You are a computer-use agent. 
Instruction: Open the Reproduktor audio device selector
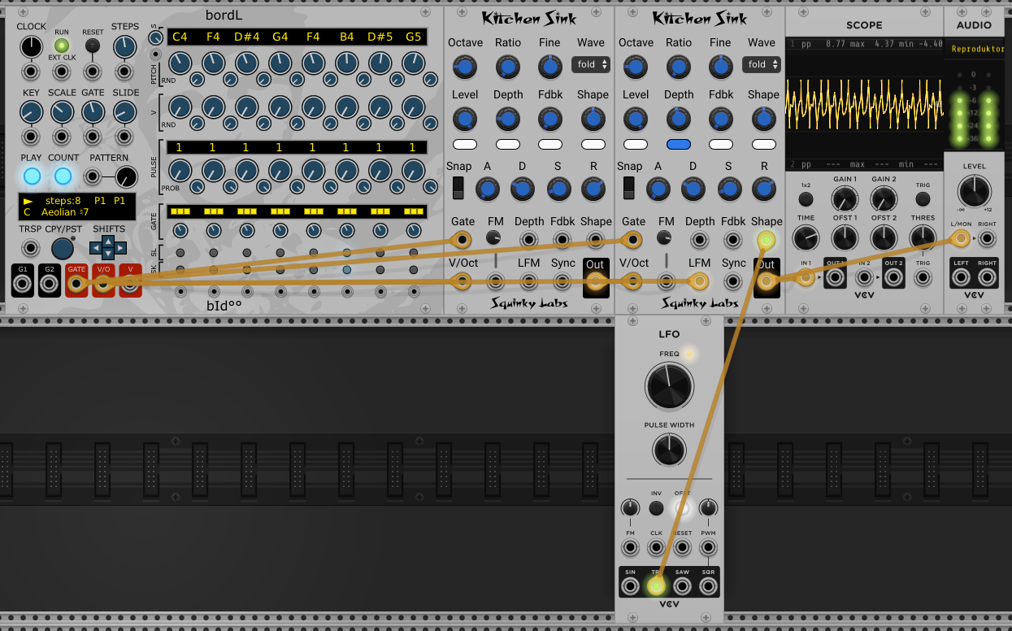pos(978,50)
